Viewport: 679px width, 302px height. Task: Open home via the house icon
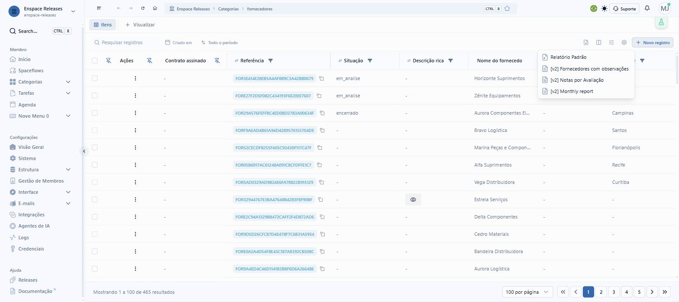click(x=155, y=8)
